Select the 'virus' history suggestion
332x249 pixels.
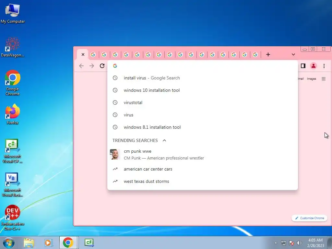[203, 115]
